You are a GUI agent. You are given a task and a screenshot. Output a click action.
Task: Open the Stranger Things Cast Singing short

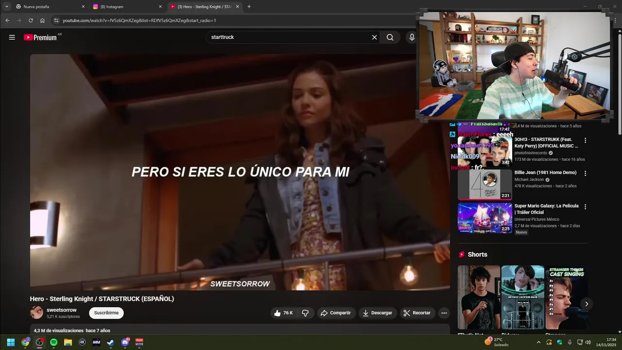[x=566, y=297]
